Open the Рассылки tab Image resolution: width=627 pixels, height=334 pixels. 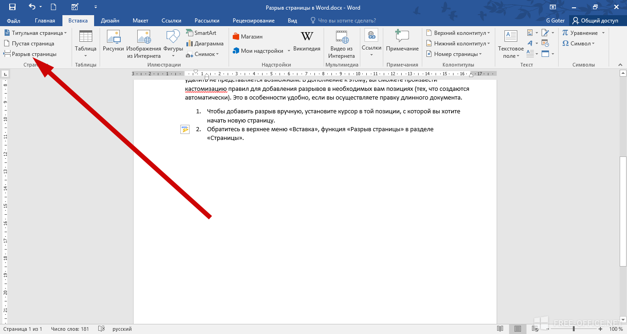(207, 21)
